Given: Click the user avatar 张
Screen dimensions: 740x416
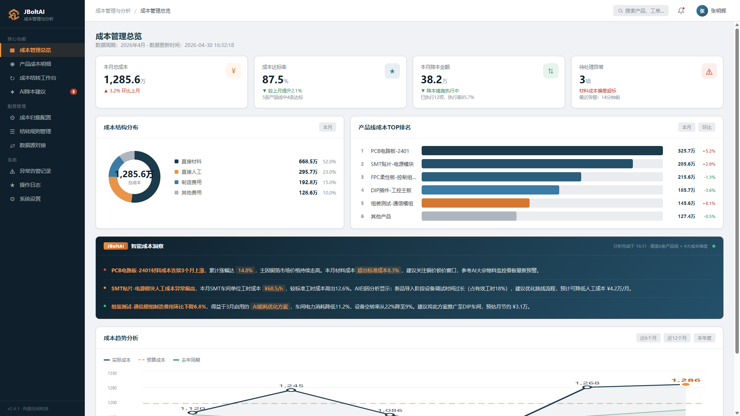Looking at the screenshot, I should (702, 11).
